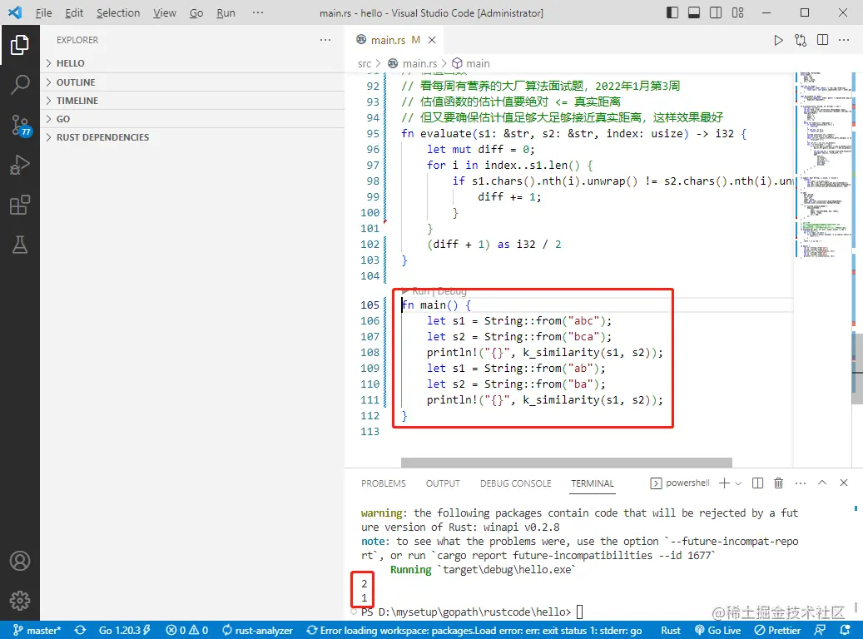Open the File menu
The image size is (863, 639).
43,12
